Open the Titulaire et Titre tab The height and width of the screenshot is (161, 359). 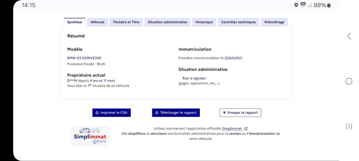[126, 22]
